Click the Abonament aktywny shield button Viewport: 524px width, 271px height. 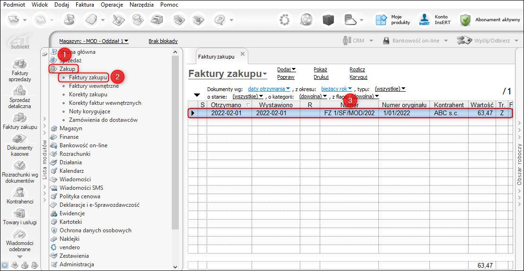(490, 20)
